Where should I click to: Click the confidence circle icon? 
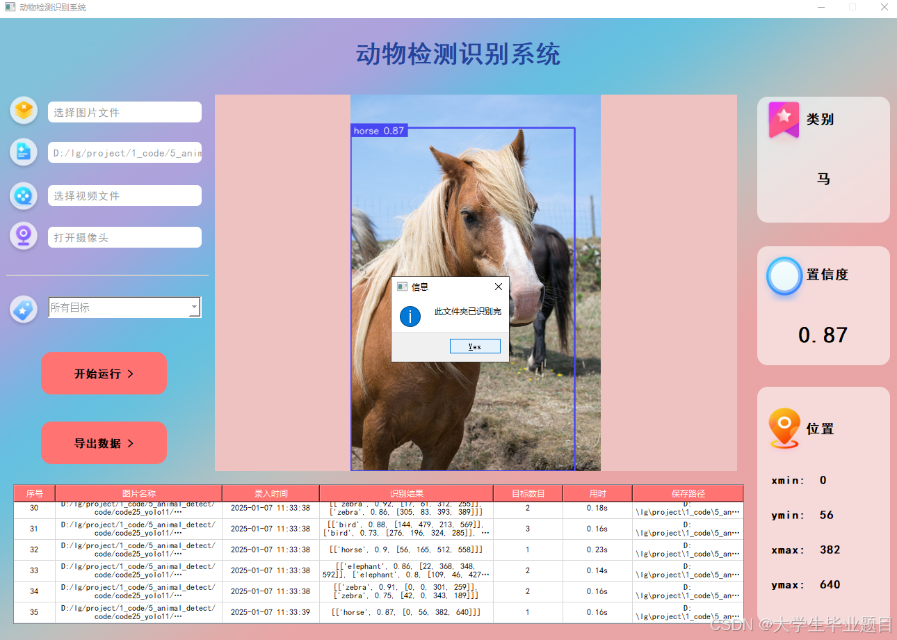tap(784, 276)
